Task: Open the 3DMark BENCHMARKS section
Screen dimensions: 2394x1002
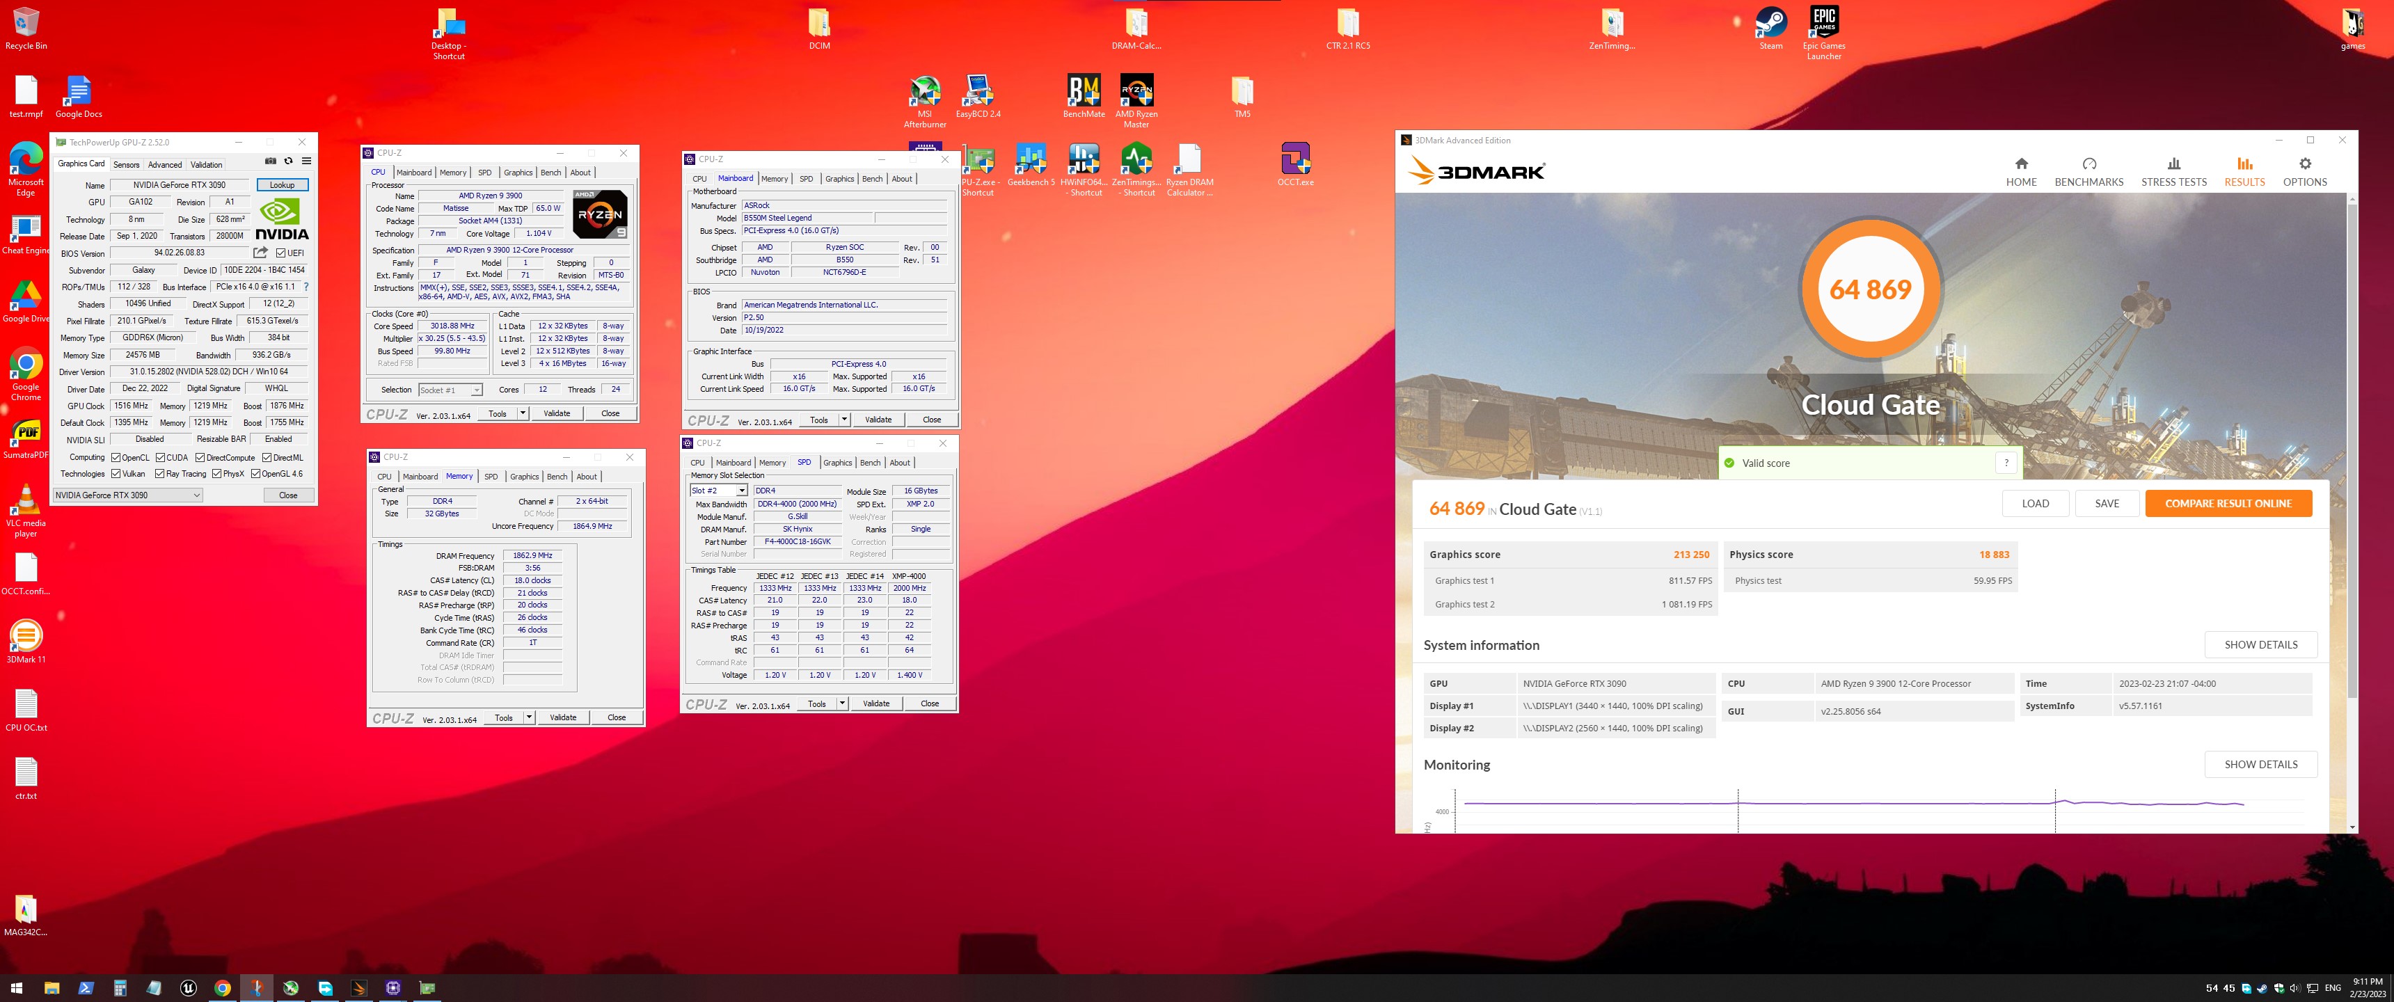Action: tap(2088, 172)
